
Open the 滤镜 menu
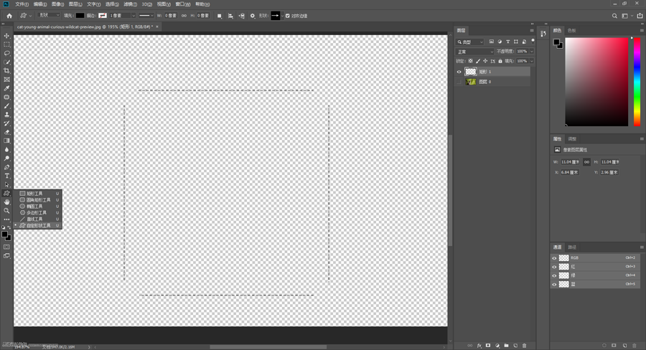point(129,4)
